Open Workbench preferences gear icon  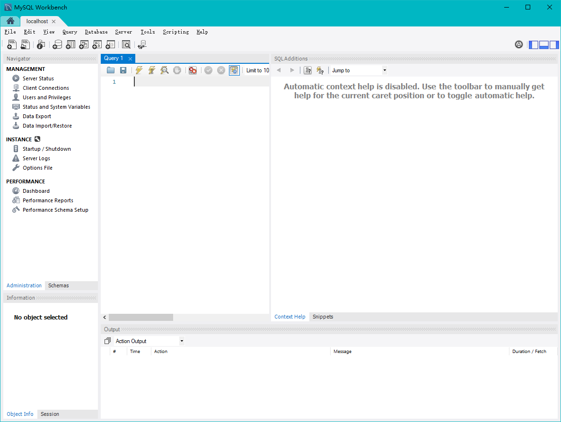pos(519,44)
